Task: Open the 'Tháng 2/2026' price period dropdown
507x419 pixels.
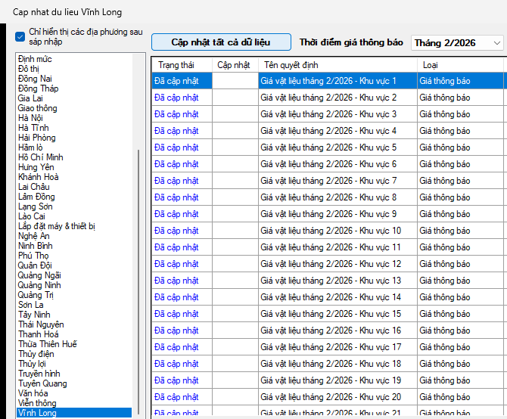Action: click(457, 43)
